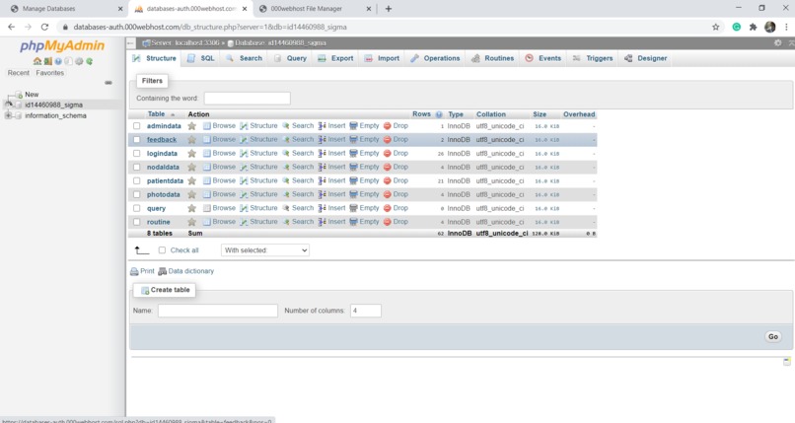Select the admindata table checkbox

[137, 126]
